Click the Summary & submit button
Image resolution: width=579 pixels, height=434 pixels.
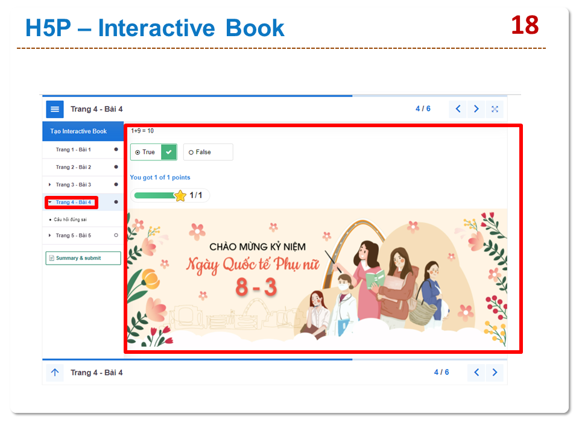(83, 258)
